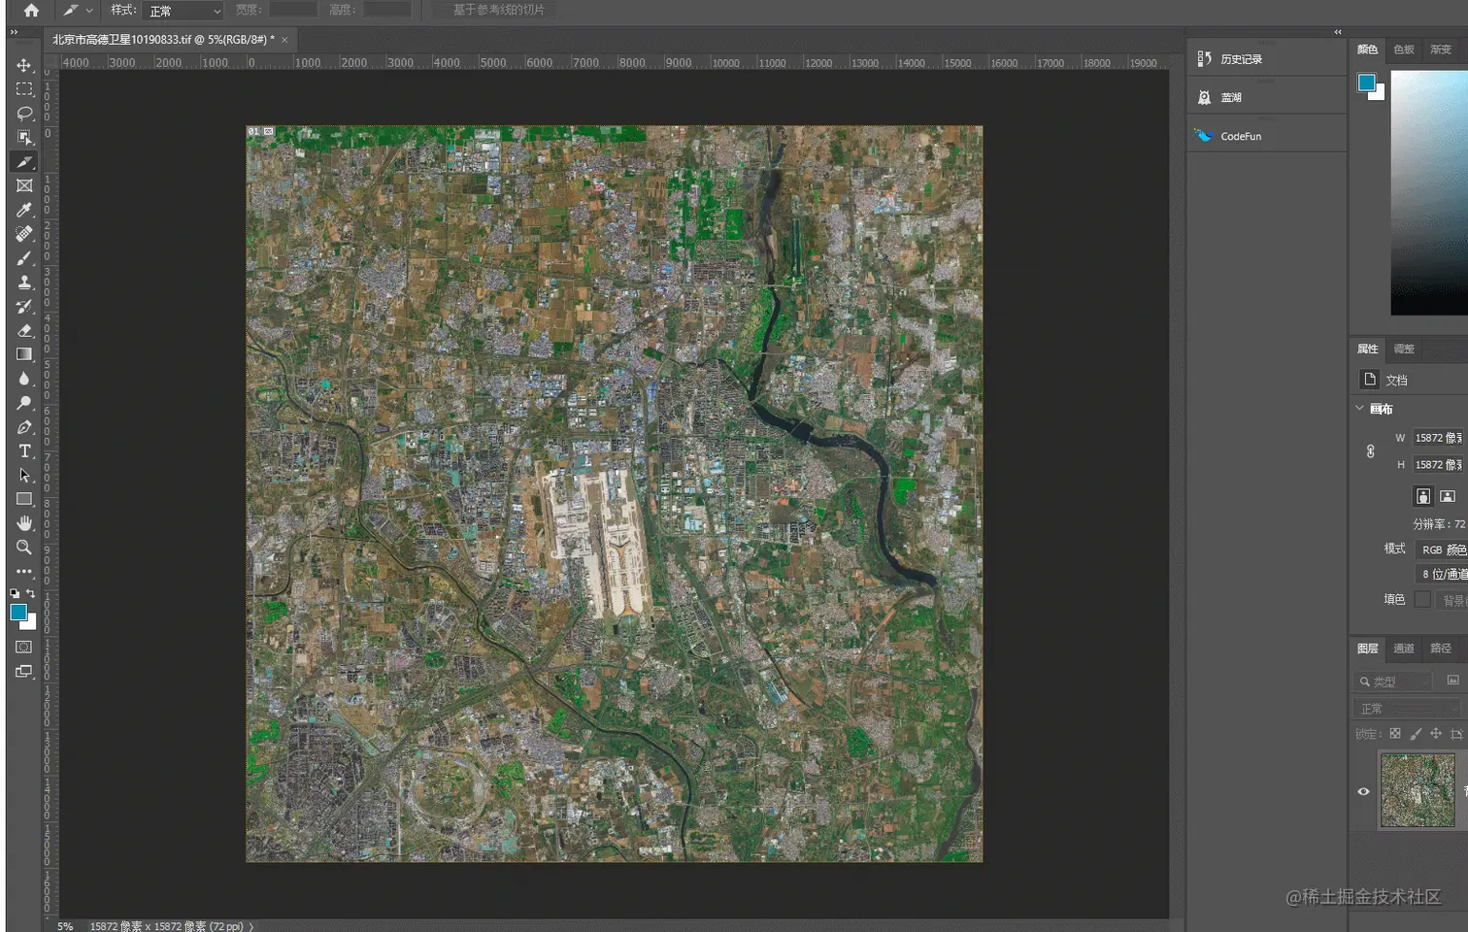Click Slices From Guides button
1468x932 pixels.
pyautogui.click(x=497, y=10)
